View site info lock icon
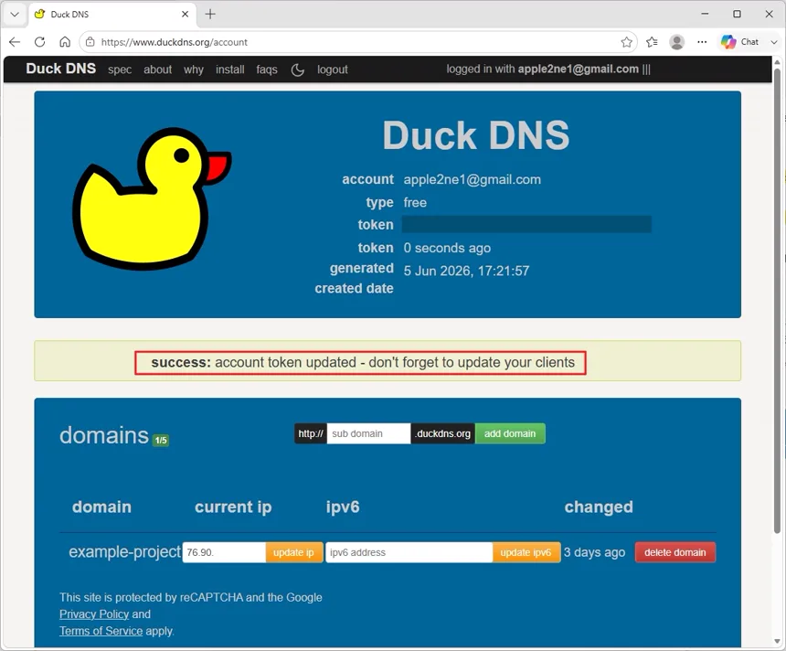 click(90, 42)
